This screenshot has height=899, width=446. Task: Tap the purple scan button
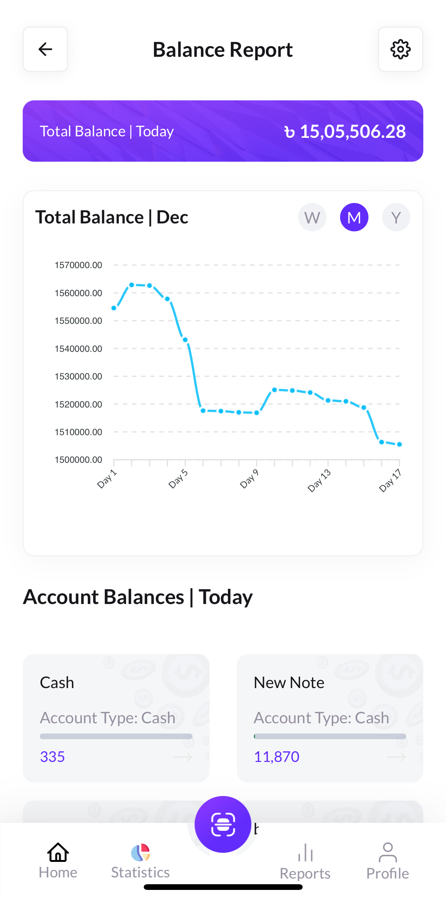click(x=223, y=824)
